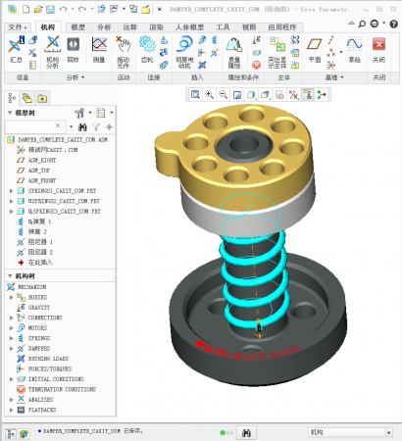
Task: Open 质量属性 mass properties
Action: (x=234, y=53)
